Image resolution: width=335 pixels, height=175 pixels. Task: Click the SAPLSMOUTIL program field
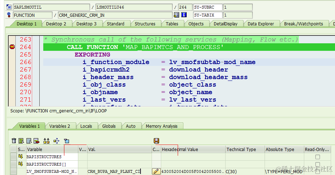[51, 7]
